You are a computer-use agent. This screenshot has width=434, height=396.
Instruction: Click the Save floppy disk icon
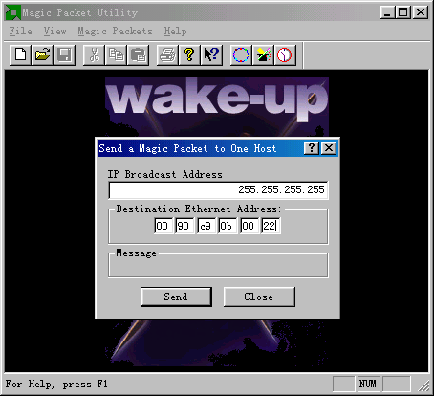(64, 55)
